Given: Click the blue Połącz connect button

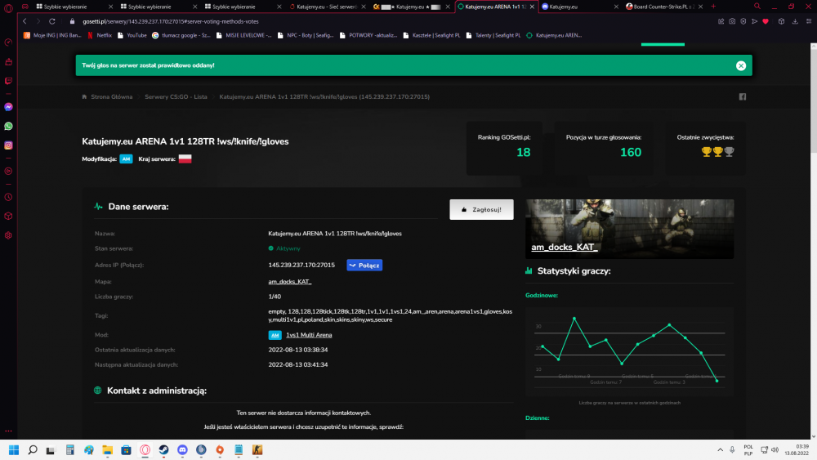Looking at the screenshot, I should coord(364,266).
